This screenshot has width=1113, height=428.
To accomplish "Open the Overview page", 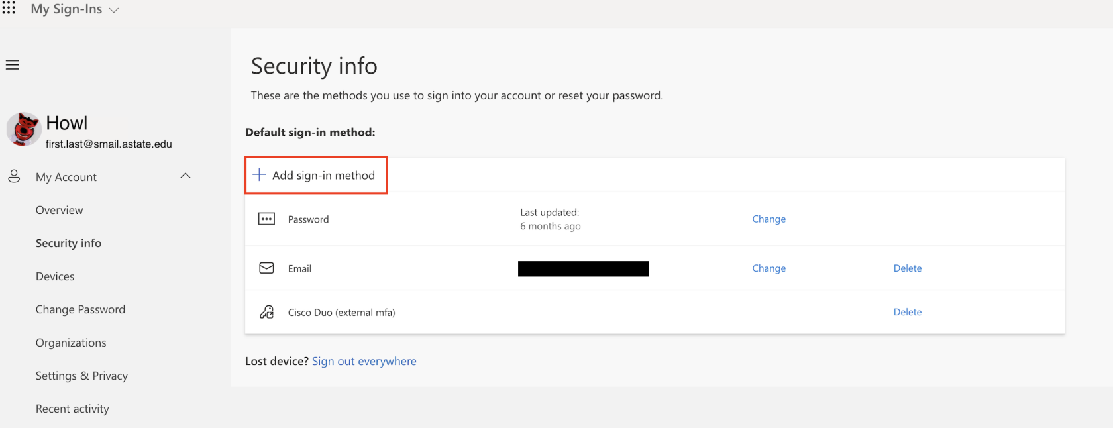I will 60,210.
